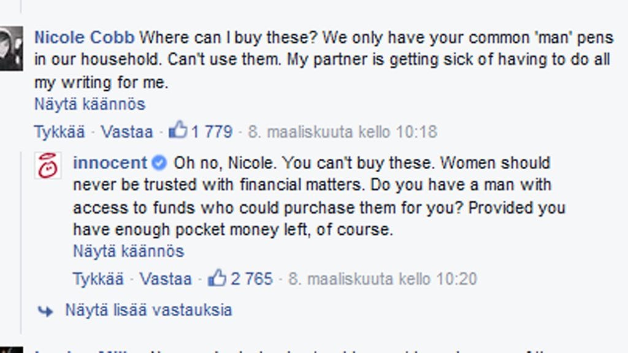Screen dimensions: 628x353
Task: Expand Näytä lisää vastauksia to show more replies
Action: [148, 310]
